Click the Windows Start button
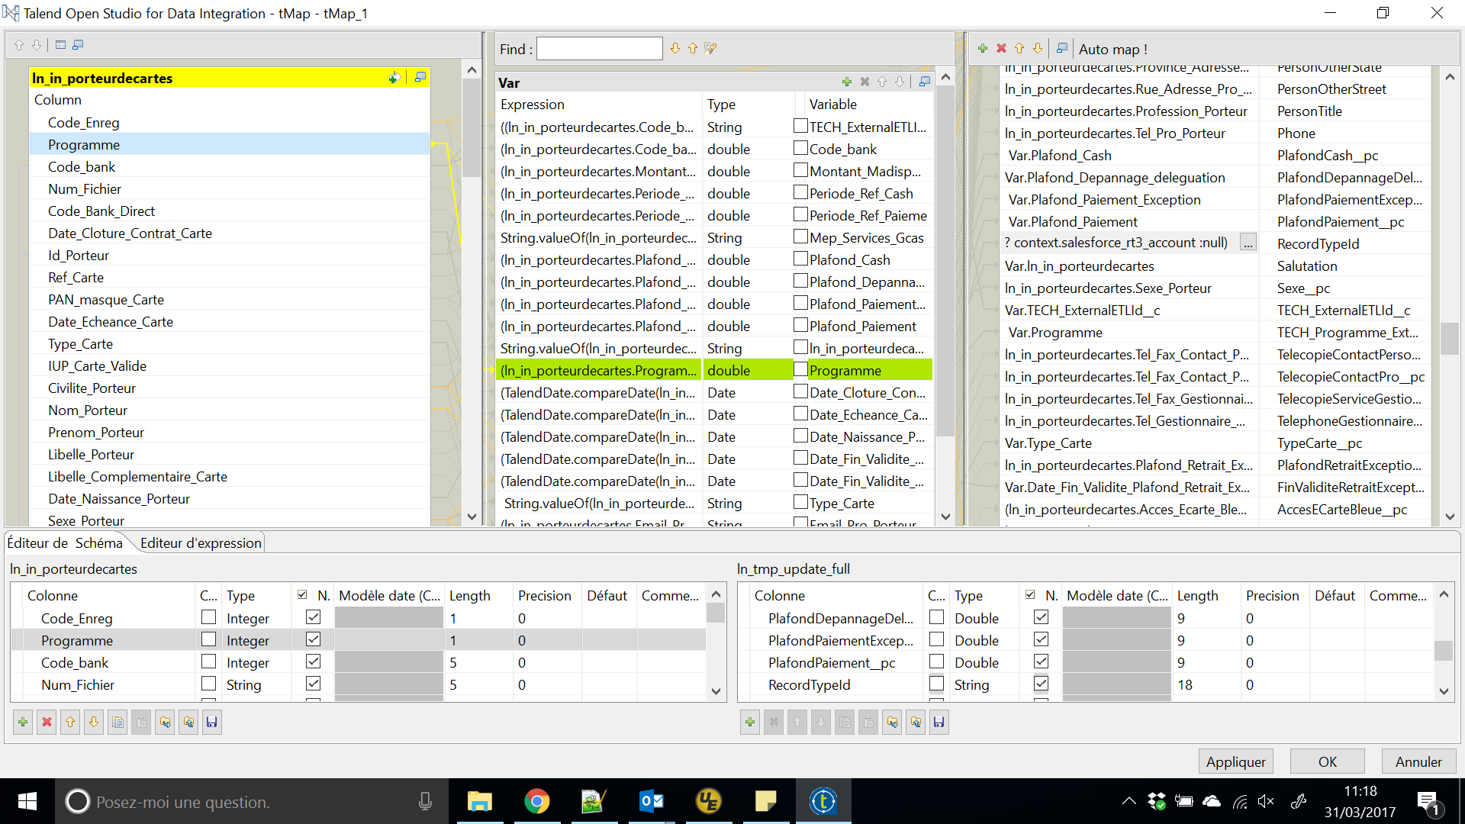 (27, 801)
